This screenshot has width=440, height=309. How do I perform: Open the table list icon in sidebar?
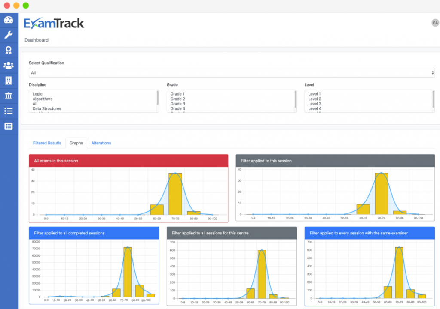[x=9, y=126]
